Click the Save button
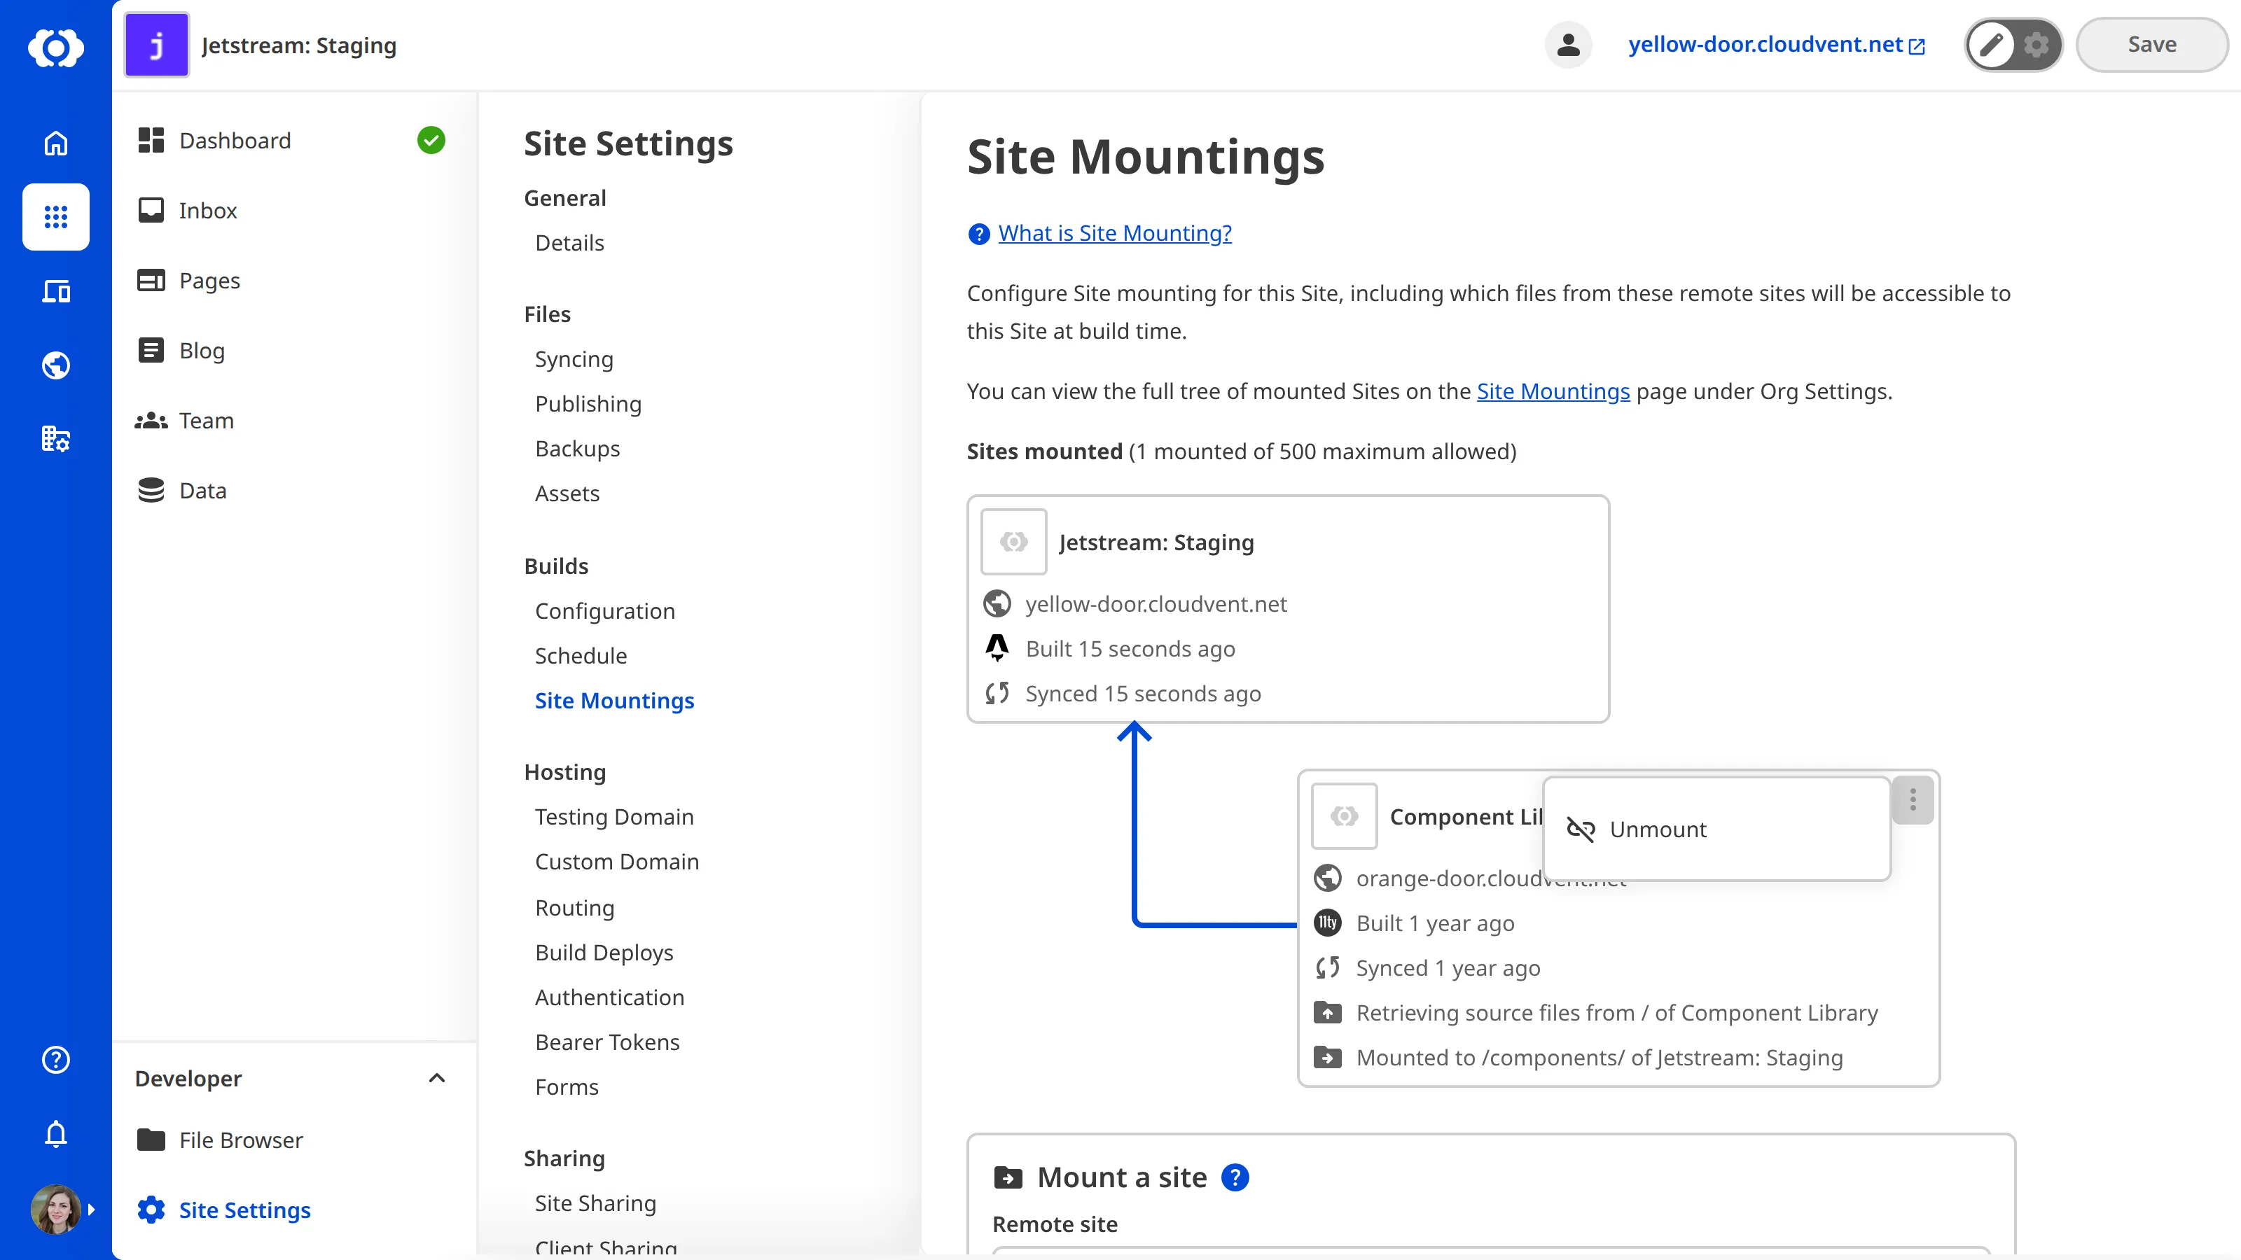The image size is (2241, 1260). [2152, 44]
